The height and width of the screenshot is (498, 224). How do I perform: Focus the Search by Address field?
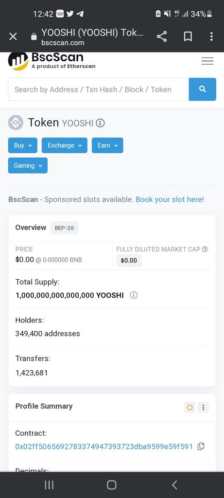[x=98, y=89]
